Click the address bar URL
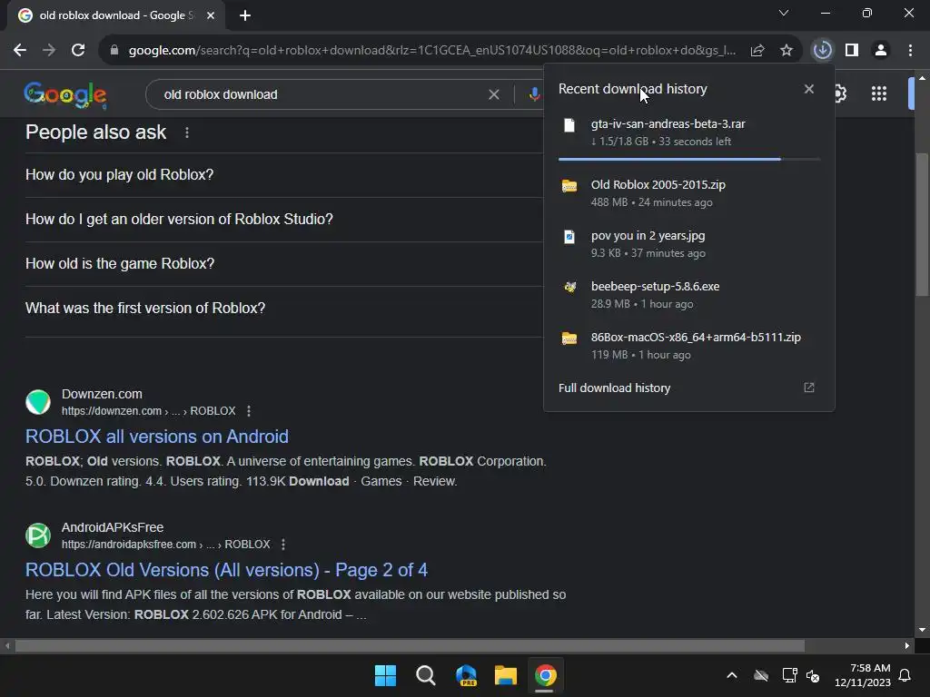This screenshot has width=930, height=697. tap(431, 51)
